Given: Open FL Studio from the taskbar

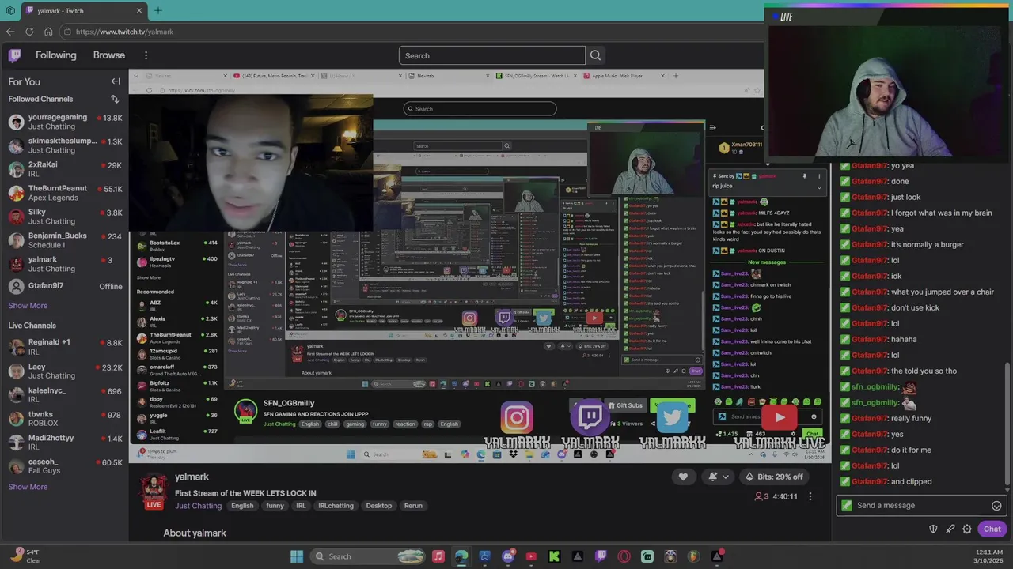Looking at the screenshot, I should pos(694,556).
